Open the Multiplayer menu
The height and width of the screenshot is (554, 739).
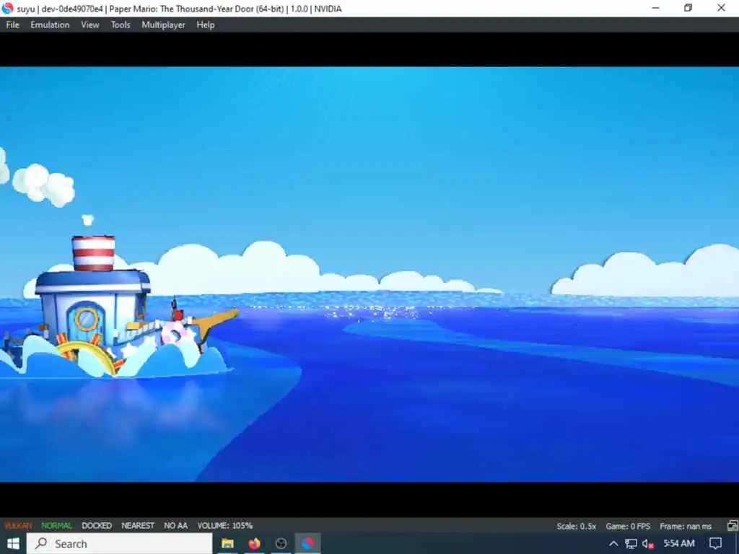coord(164,25)
